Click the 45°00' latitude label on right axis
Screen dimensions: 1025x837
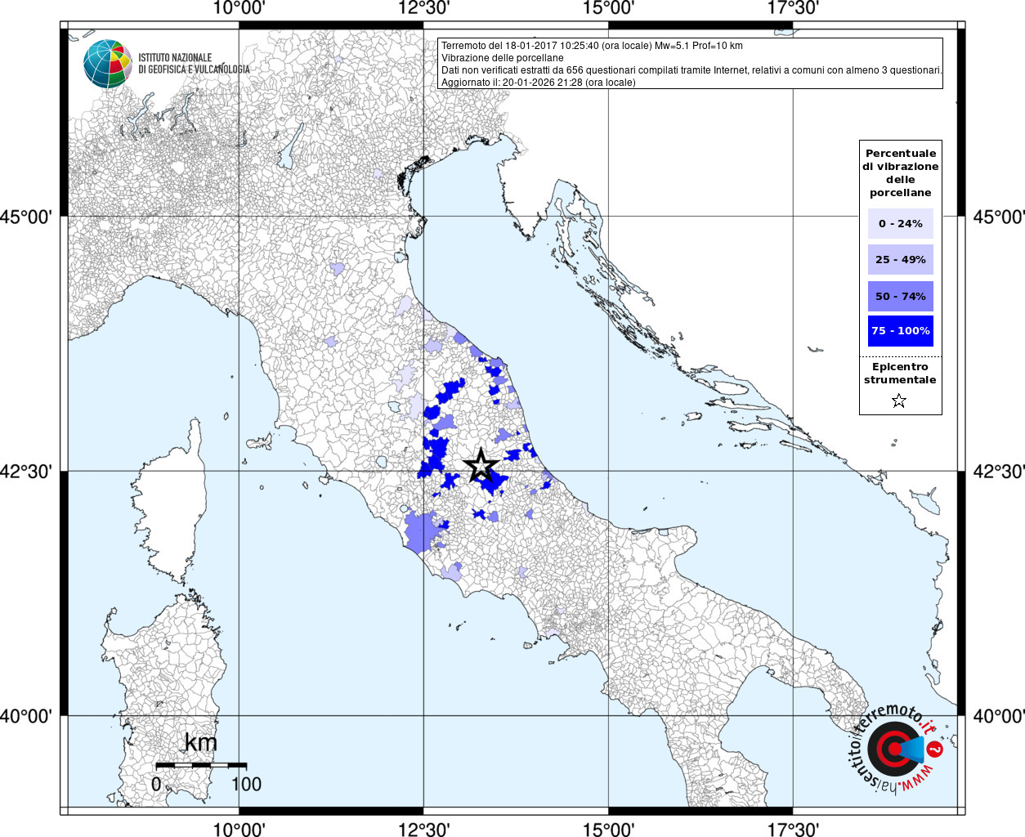999,217
